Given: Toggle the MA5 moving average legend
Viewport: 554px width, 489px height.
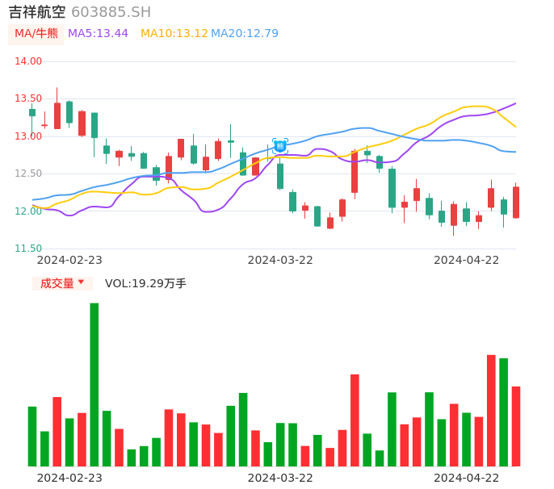Looking at the screenshot, I should click(98, 34).
